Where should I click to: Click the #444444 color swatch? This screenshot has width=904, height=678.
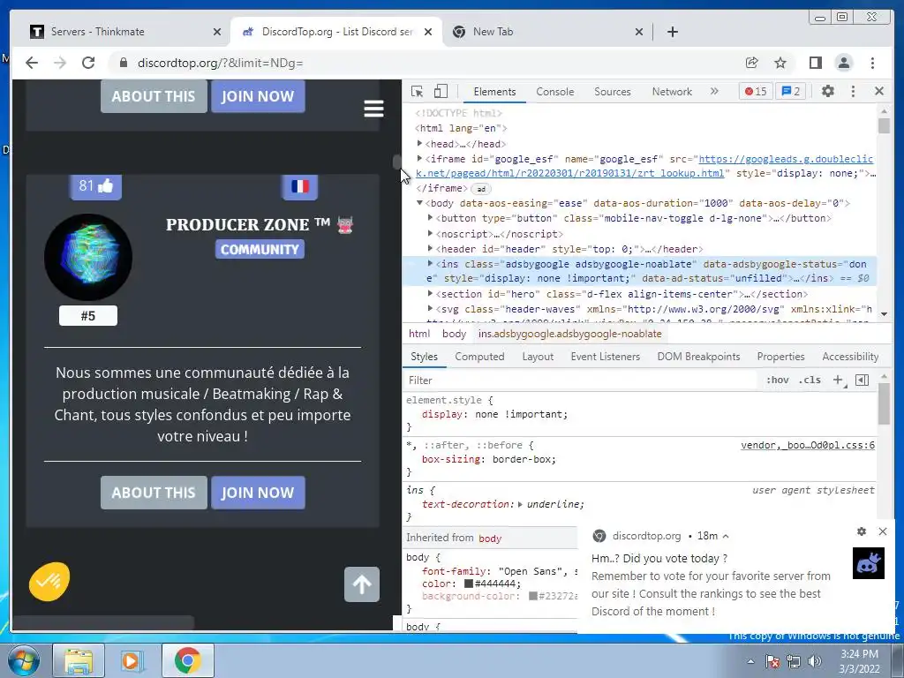tap(469, 584)
